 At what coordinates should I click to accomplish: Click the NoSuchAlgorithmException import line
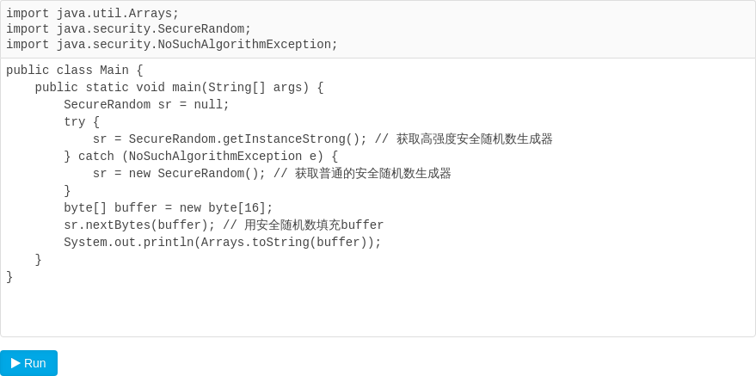tap(172, 45)
